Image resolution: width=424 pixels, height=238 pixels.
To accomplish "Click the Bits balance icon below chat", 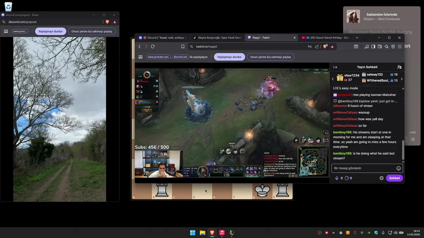I will [x=337, y=178].
